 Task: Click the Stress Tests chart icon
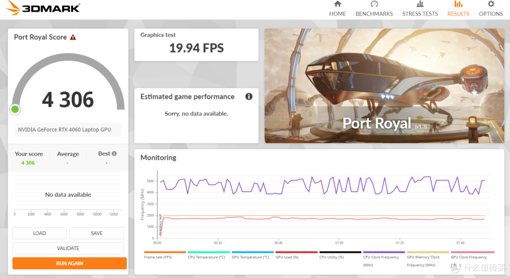[420, 4]
